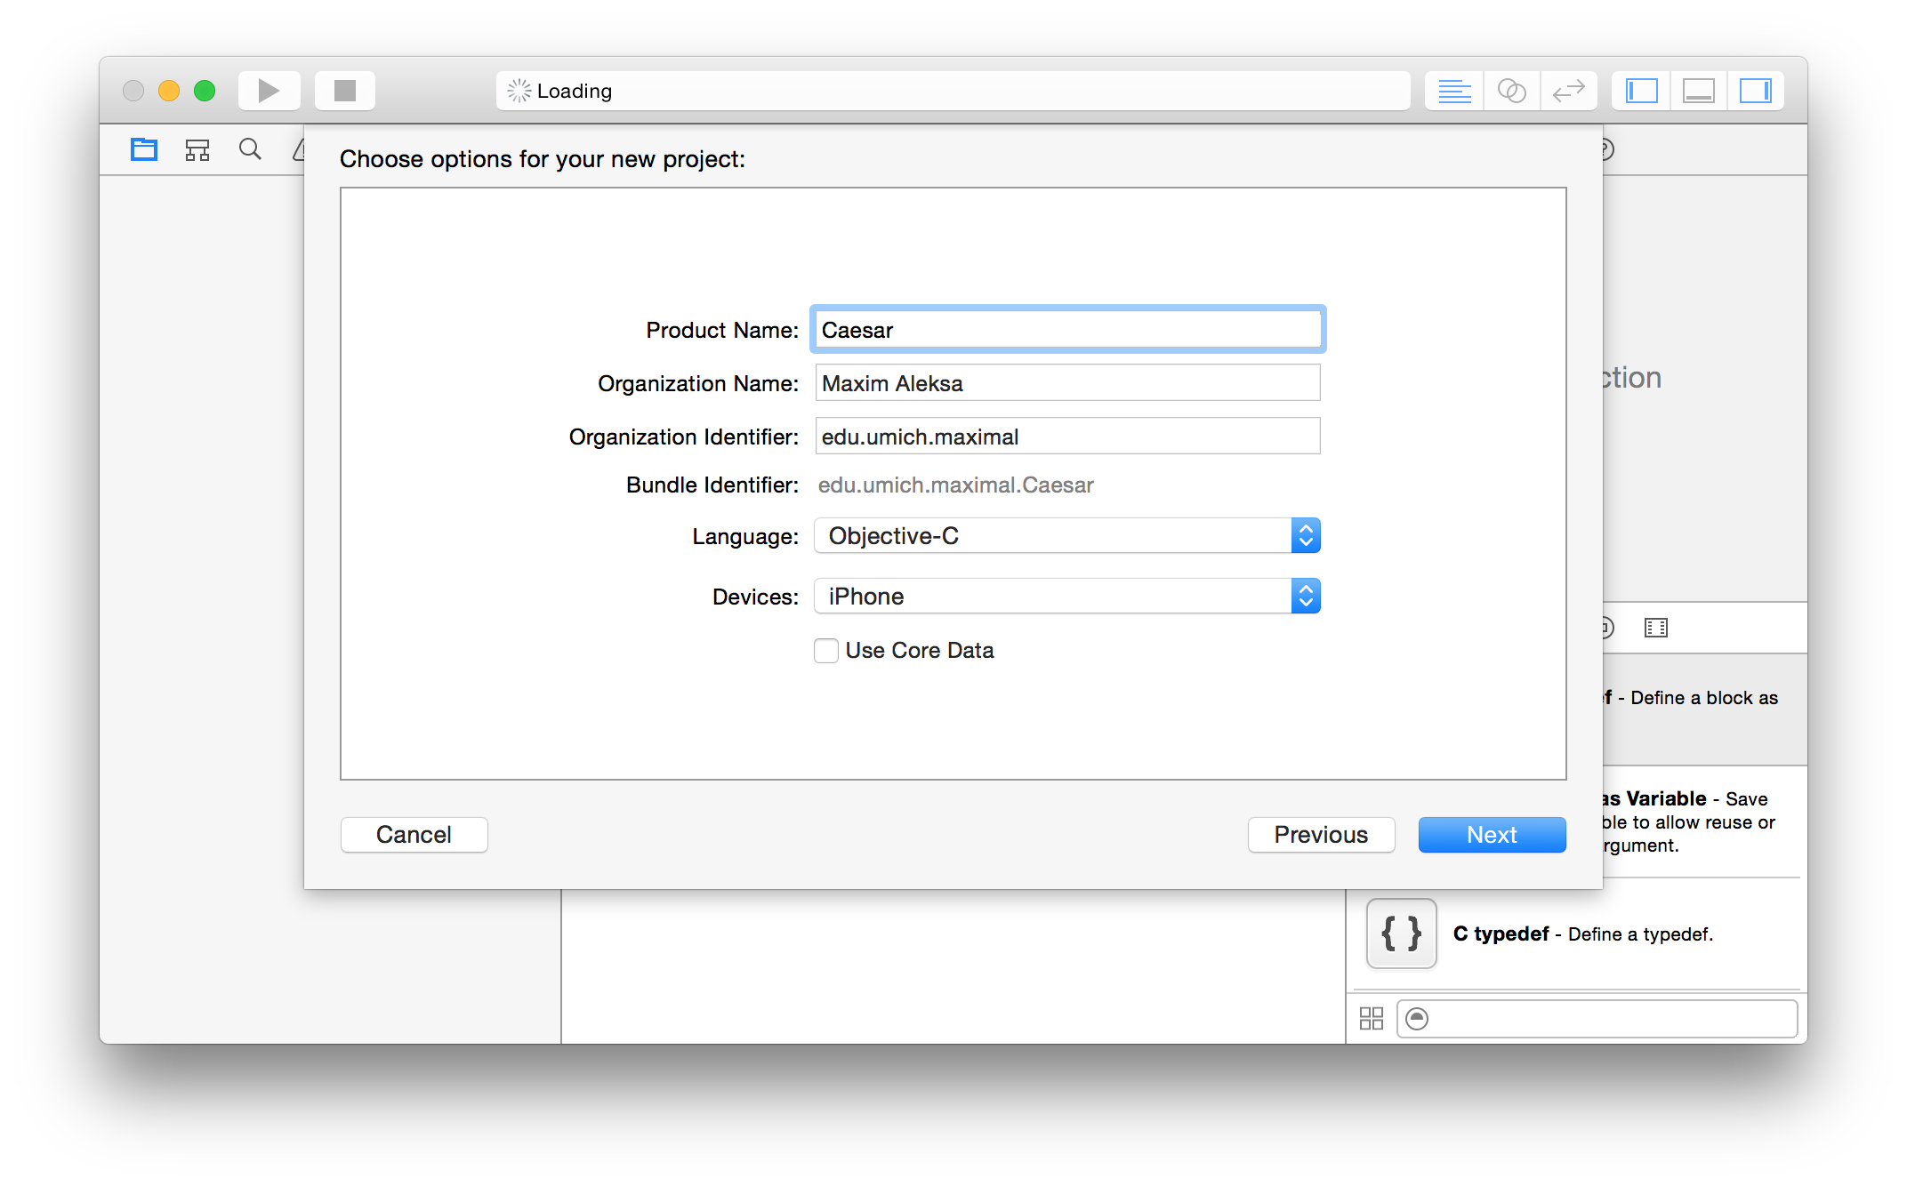Click the Previous button
Viewport: 1907px width, 1186px height.
[x=1321, y=835]
